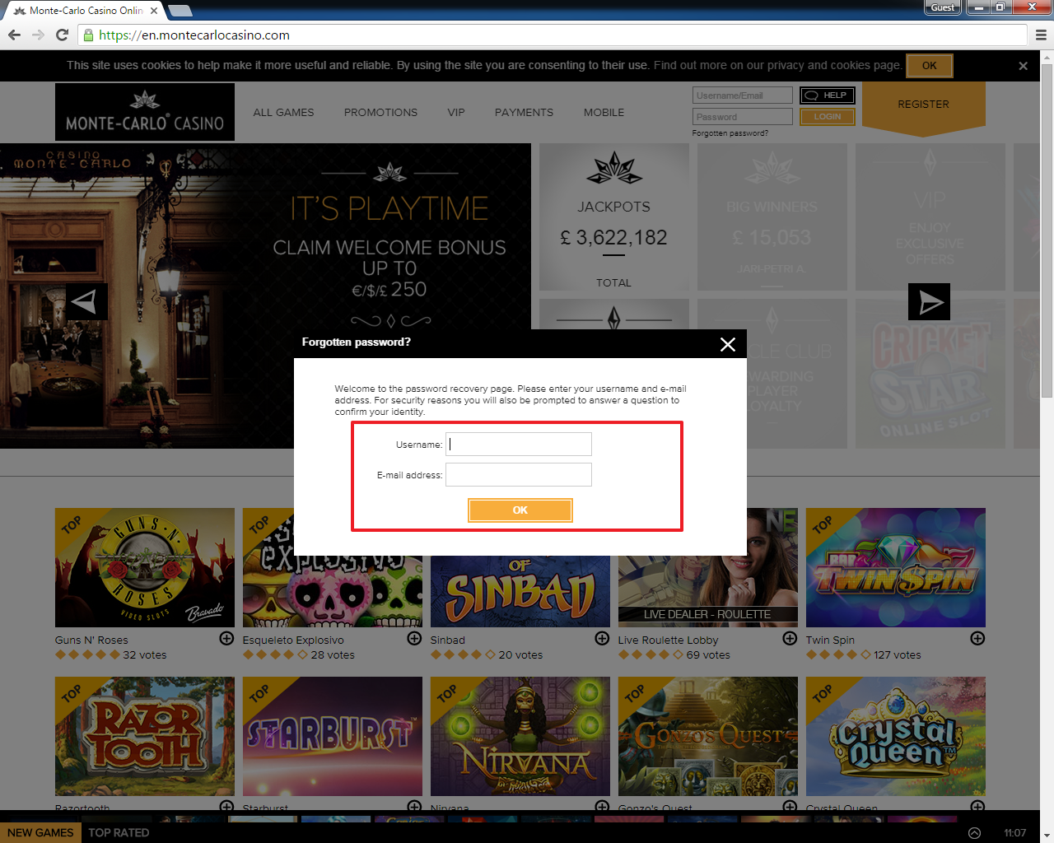Focus the dialog Username field
This screenshot has width=1054, height=843.
click(x=519, y=445)
